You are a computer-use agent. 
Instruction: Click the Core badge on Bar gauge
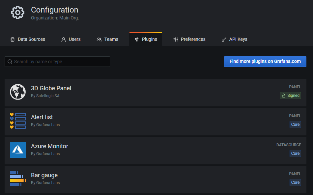(295, 182)
